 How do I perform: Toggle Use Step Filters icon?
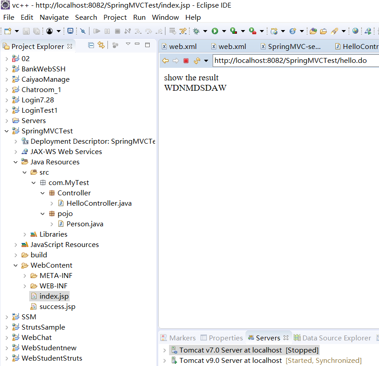point(183,31)
